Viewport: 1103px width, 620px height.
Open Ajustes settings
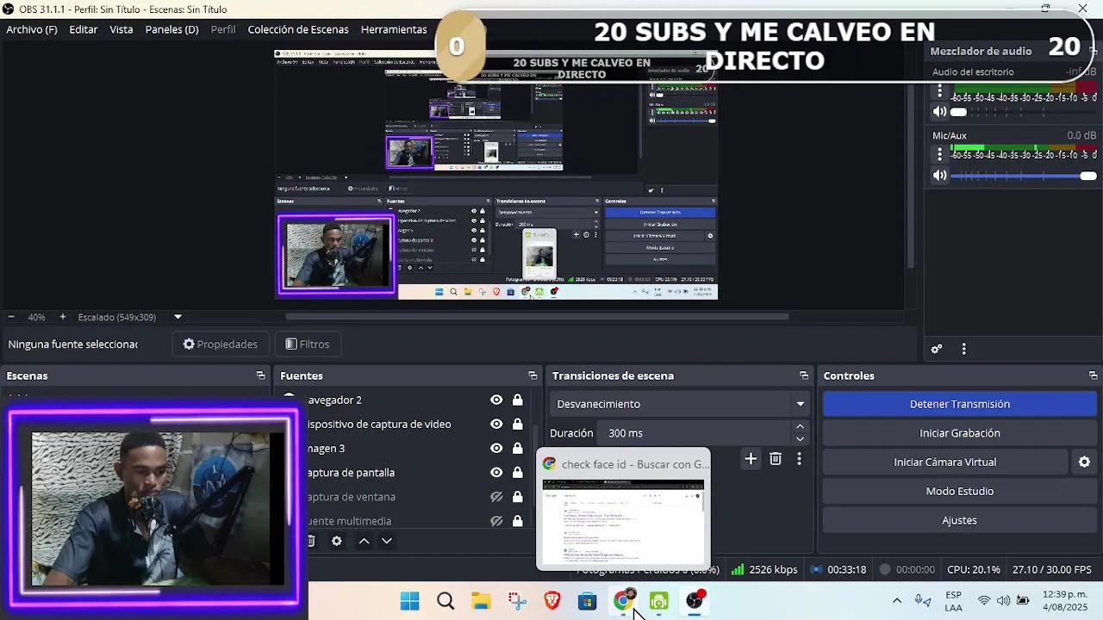point(959,520)
